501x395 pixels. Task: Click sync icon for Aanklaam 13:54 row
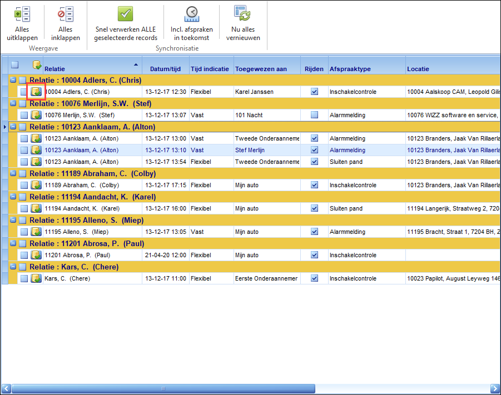36,162
